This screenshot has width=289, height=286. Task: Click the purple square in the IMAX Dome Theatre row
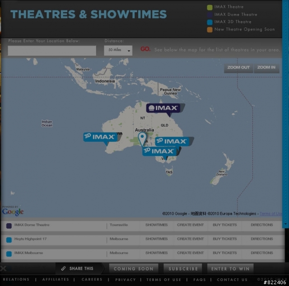(x=9, y=226)
